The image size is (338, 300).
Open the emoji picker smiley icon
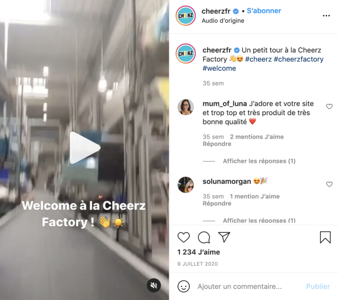184,286
